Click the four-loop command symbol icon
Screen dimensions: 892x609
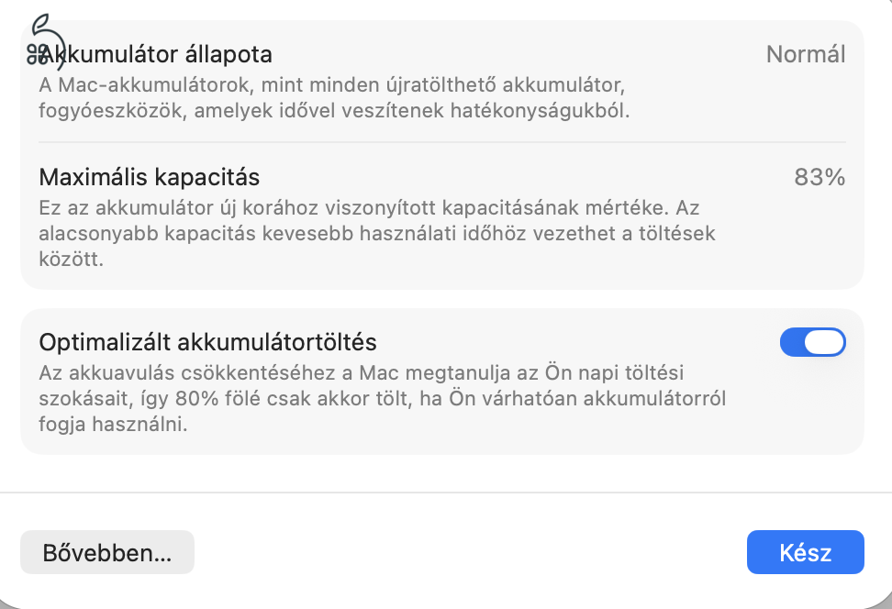37,54
